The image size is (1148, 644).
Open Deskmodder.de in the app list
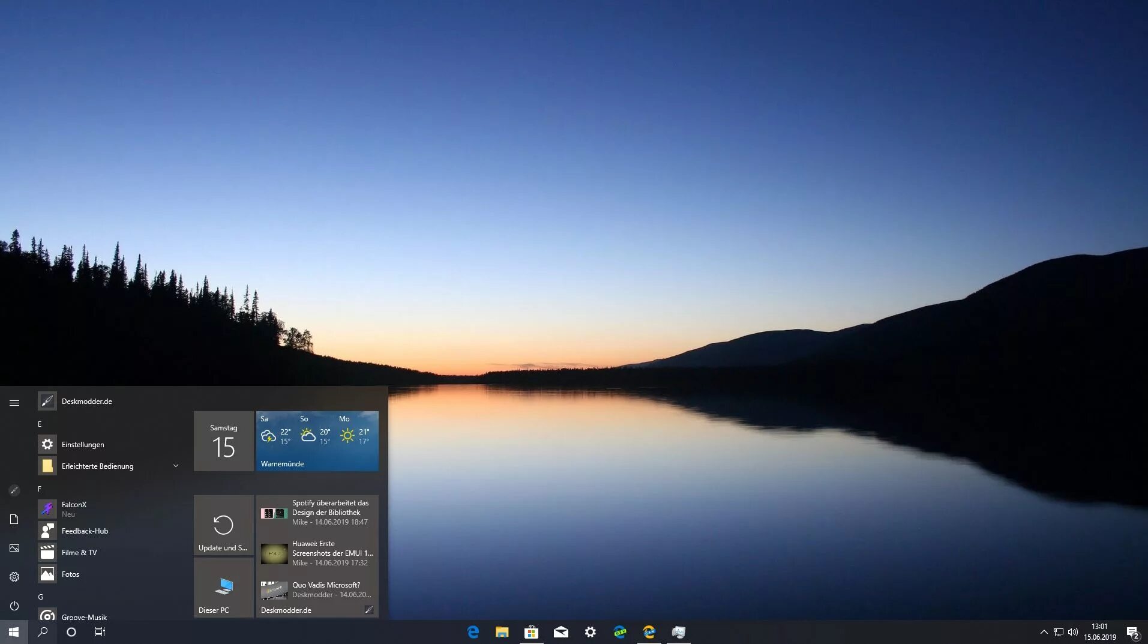(x=110, y=402)
